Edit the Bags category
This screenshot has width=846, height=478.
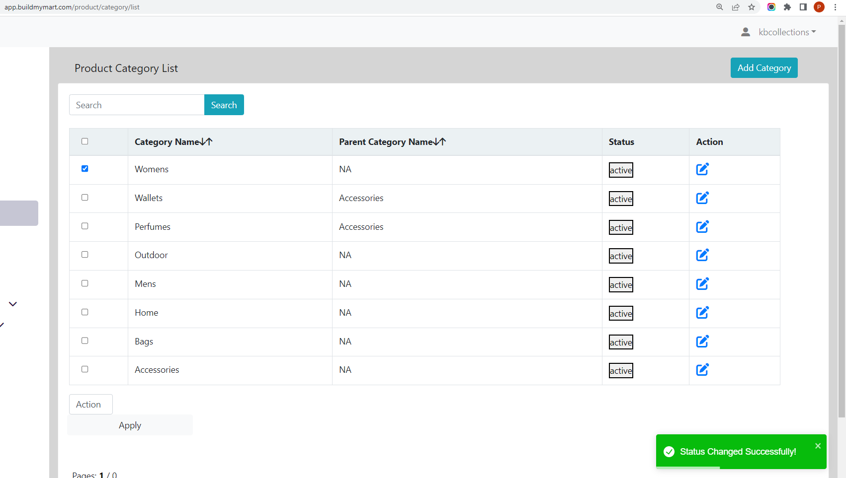[702, 341]
